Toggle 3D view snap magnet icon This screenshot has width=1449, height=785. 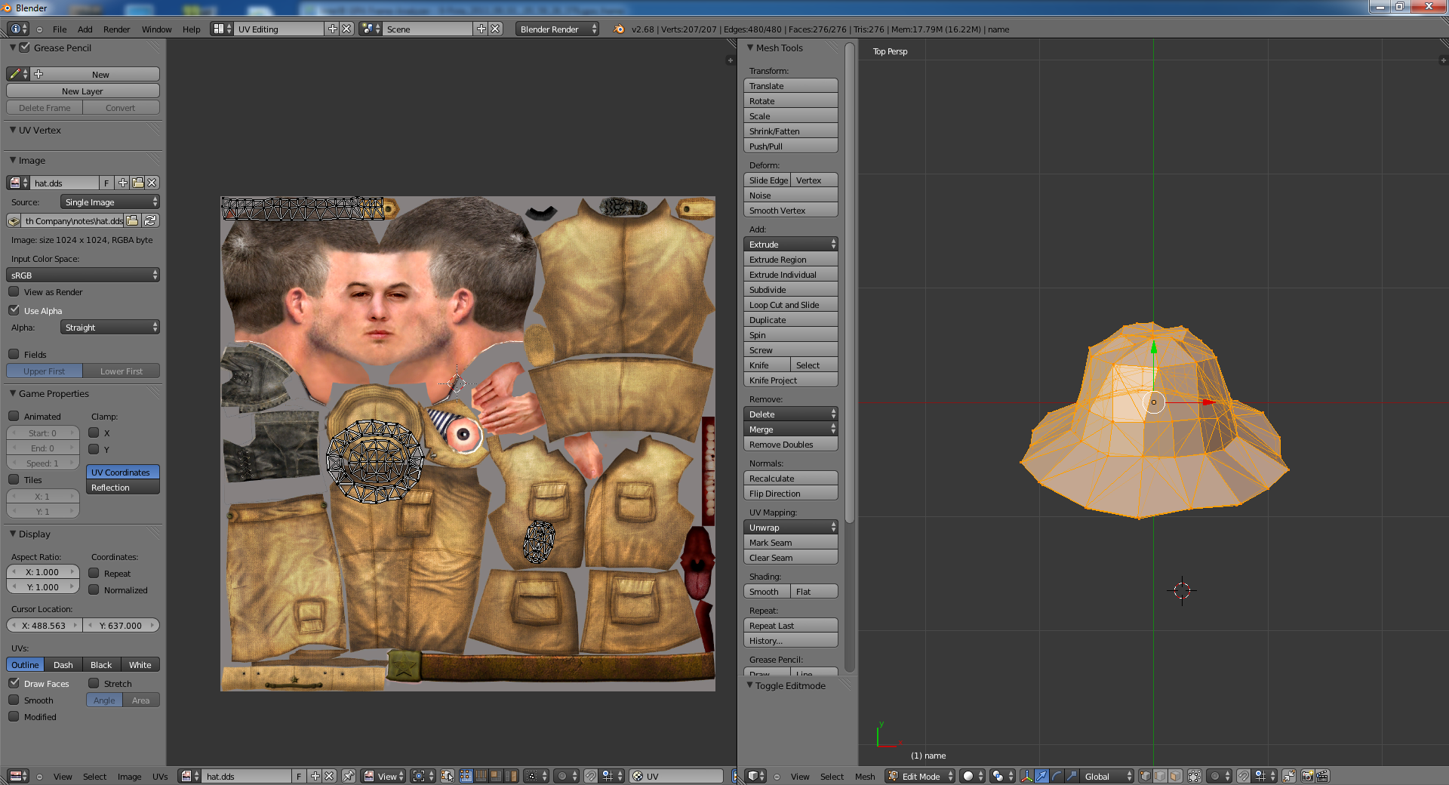[1243, 776]
